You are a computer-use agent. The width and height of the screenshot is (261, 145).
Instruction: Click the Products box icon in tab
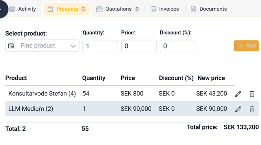click(50, 9)
